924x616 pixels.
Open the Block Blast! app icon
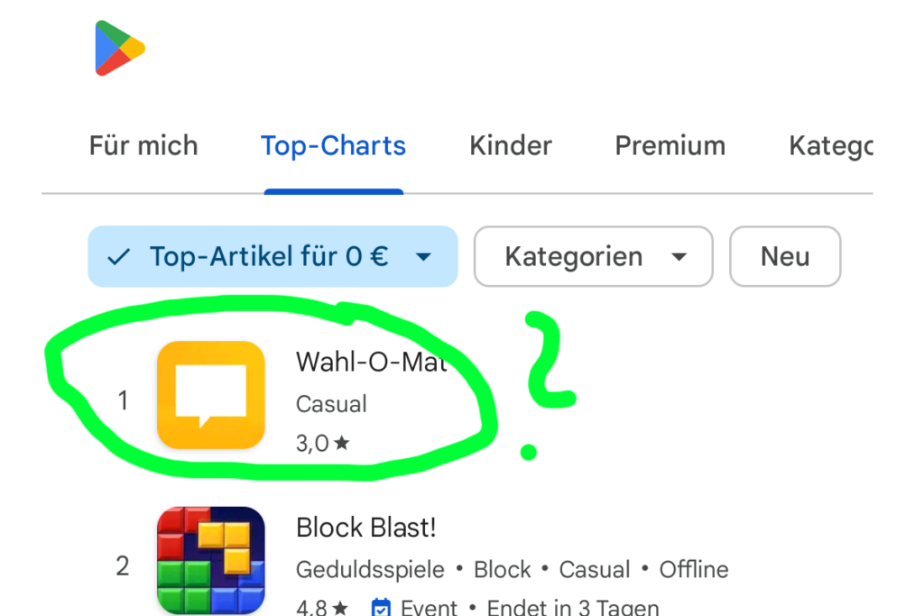pos(211,560)
